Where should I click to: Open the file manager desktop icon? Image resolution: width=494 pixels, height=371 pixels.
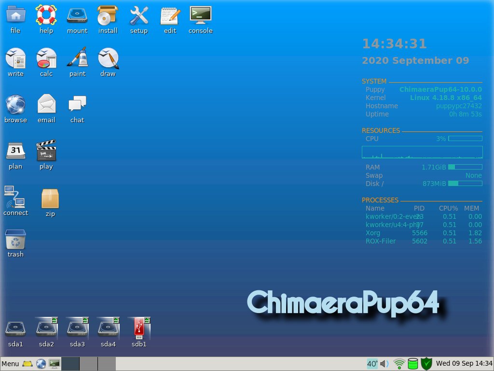[15, 15]
